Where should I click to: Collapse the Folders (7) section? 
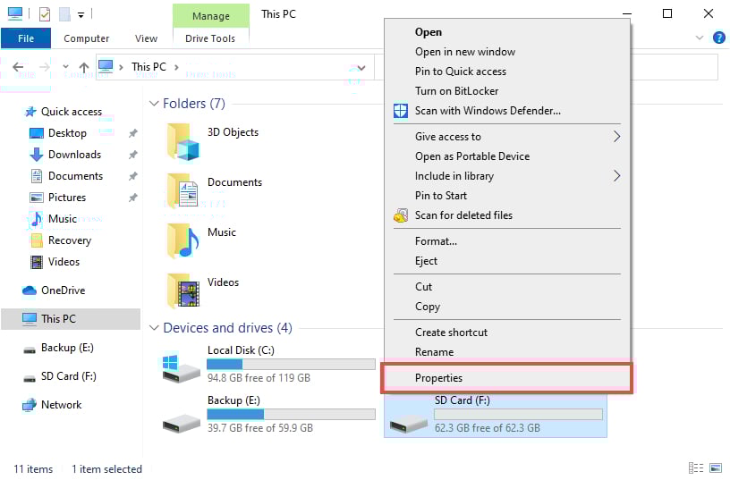pyautogui.click(x=154, y=104)
